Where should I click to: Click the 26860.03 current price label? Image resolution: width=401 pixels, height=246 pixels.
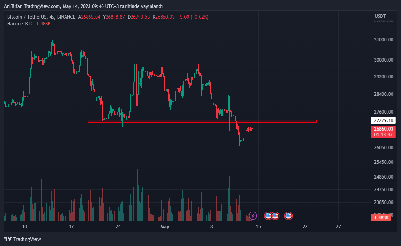383,129
